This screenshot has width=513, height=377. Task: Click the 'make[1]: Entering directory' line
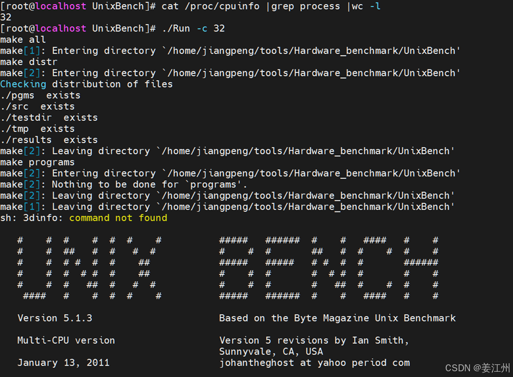pyautogui.click(x=230, y=50)
